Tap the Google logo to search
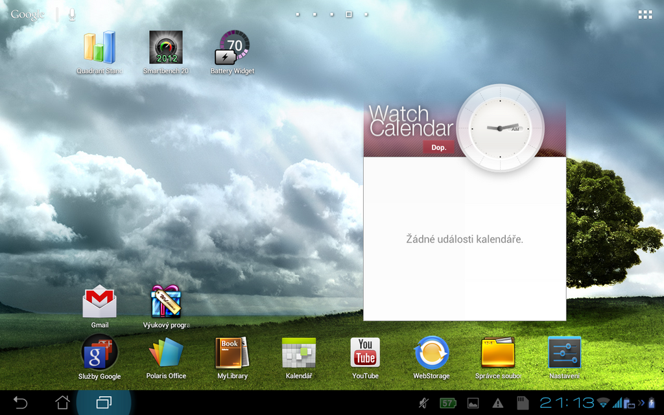The image size is (664, 415). 27,14
